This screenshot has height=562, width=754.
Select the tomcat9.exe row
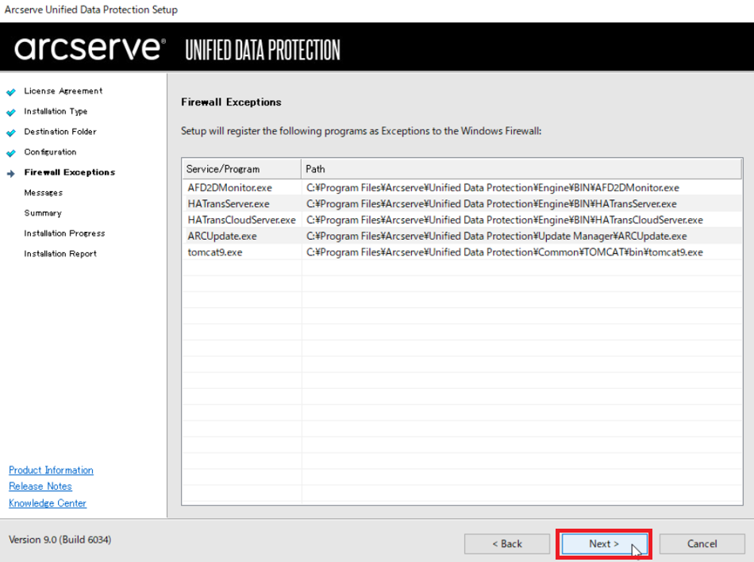click(x=462, y=252)
